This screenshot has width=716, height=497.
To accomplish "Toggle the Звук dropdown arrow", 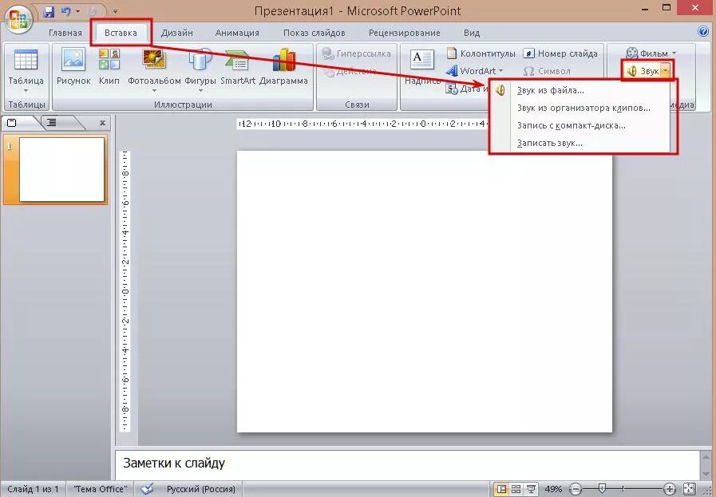I will point(666,71).
